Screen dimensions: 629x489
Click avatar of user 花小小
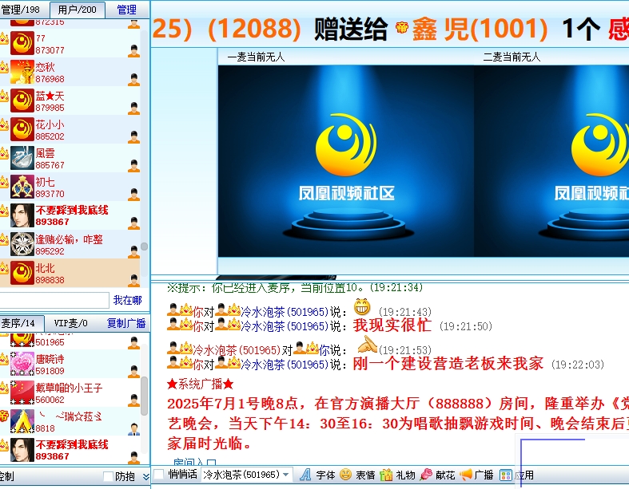point(22,129)
